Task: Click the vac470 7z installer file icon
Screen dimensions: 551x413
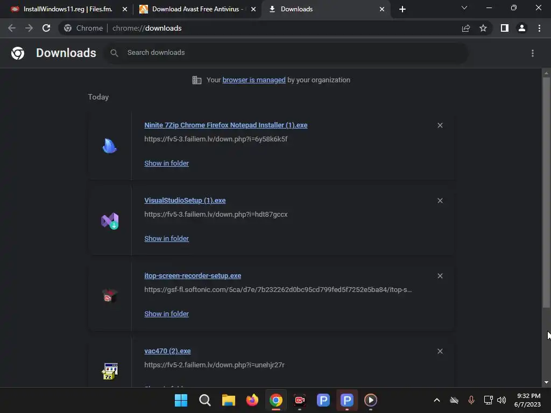Action: point(110,371)
